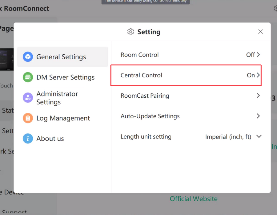Go to Log Management
This screenshot has height=215, width=277.
(x=62, y=118)
